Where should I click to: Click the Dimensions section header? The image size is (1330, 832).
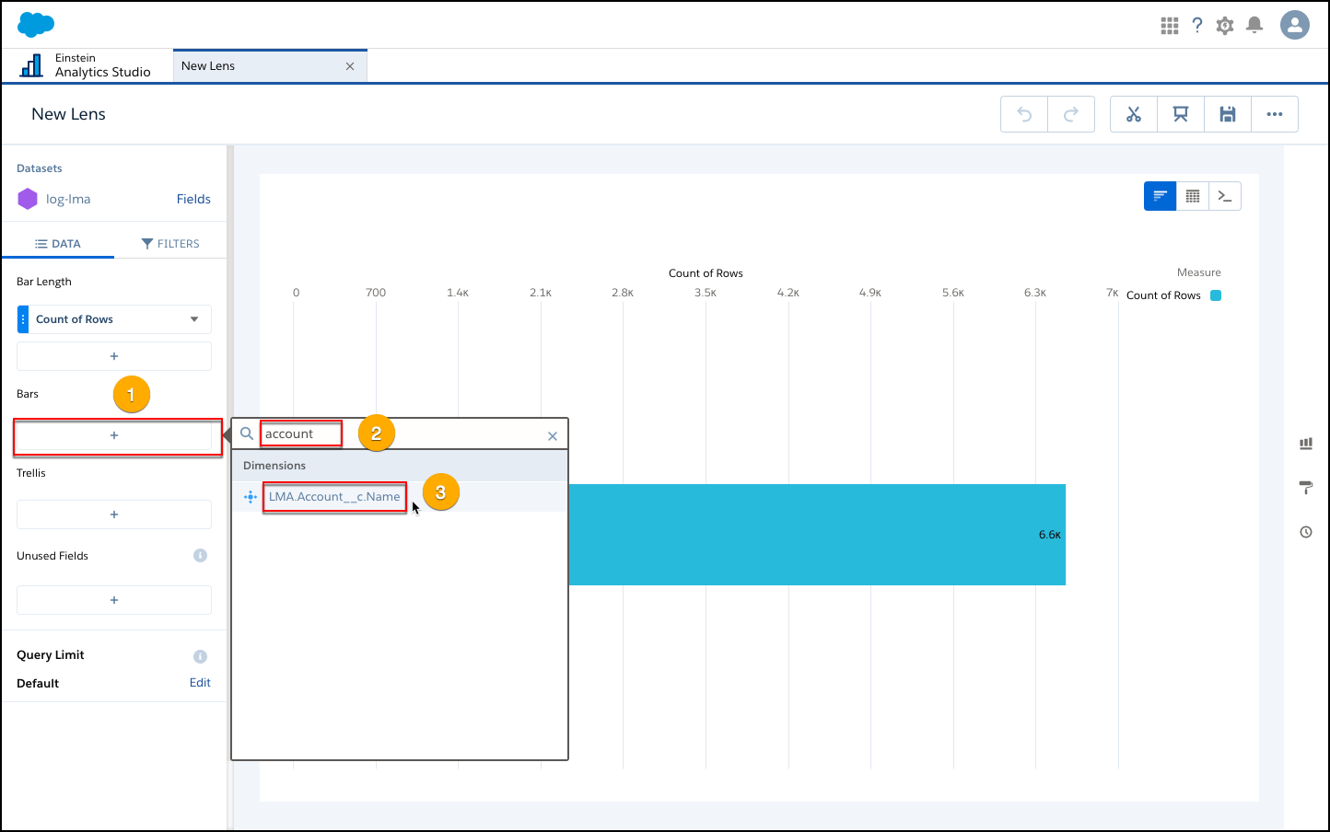[x=400, y=466]
